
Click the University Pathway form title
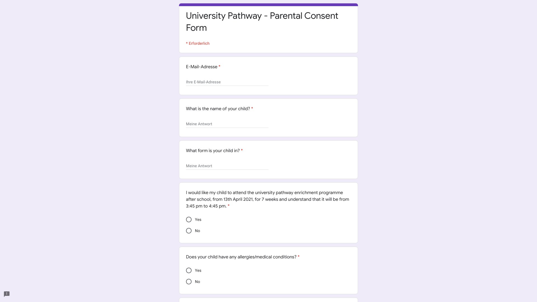(x=262, y=22)
